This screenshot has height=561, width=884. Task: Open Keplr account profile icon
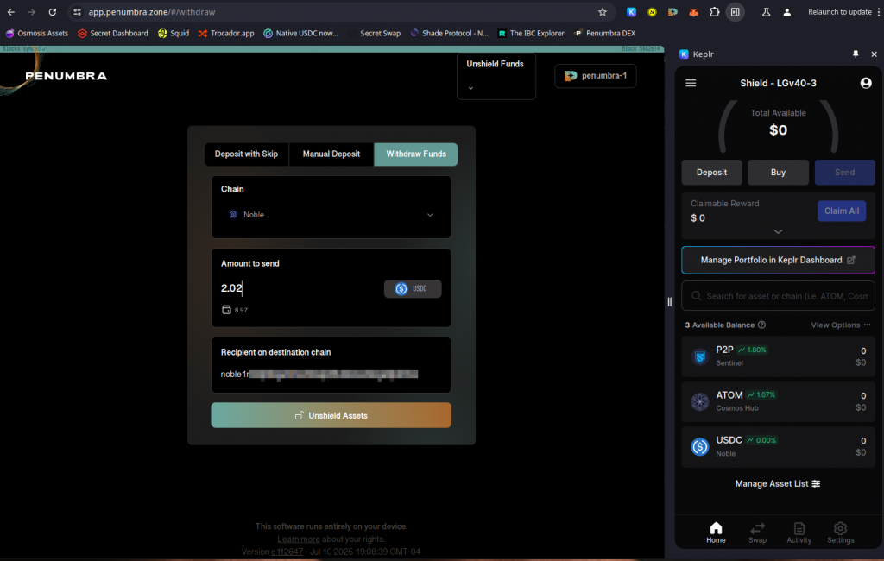tap(866, 84)
